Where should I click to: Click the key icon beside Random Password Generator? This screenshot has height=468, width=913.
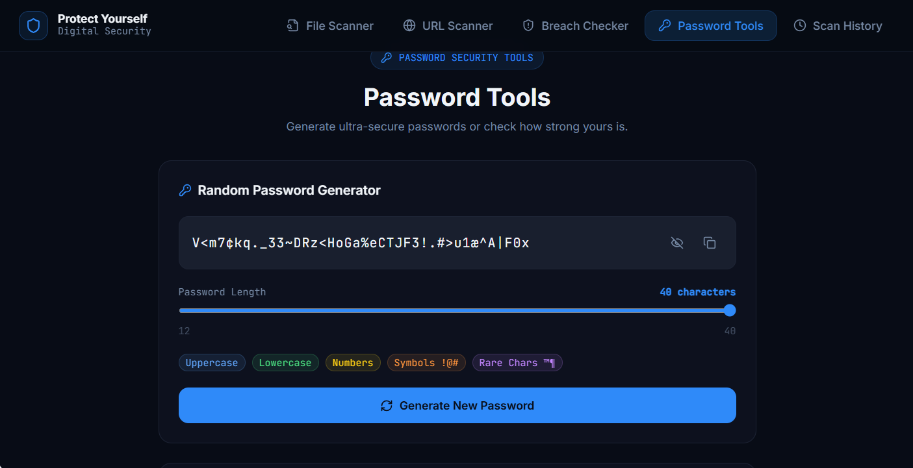pyautogui.click(x=185, y=191)
